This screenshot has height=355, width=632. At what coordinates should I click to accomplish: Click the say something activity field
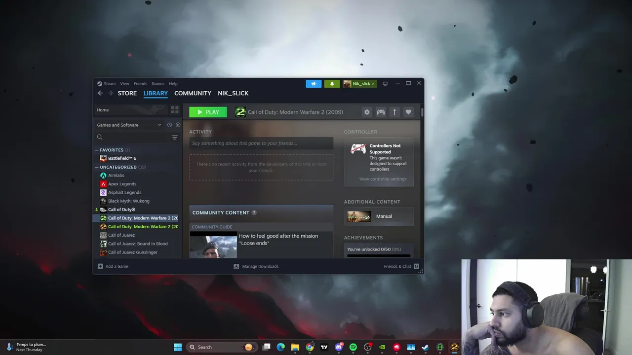point(261,143)
